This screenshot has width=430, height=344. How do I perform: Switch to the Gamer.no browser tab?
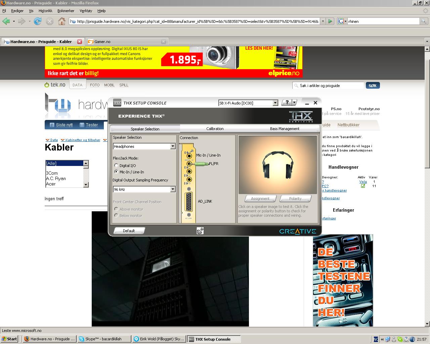126,42
